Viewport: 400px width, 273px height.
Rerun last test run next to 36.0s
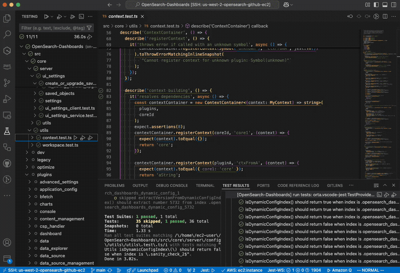pyautogui.click(x=90, y=37)
